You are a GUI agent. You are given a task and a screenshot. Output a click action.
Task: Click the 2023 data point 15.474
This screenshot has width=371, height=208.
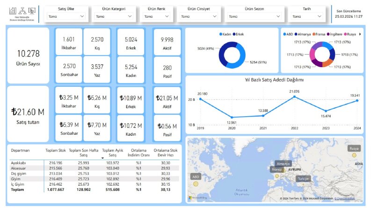(326, 111)
